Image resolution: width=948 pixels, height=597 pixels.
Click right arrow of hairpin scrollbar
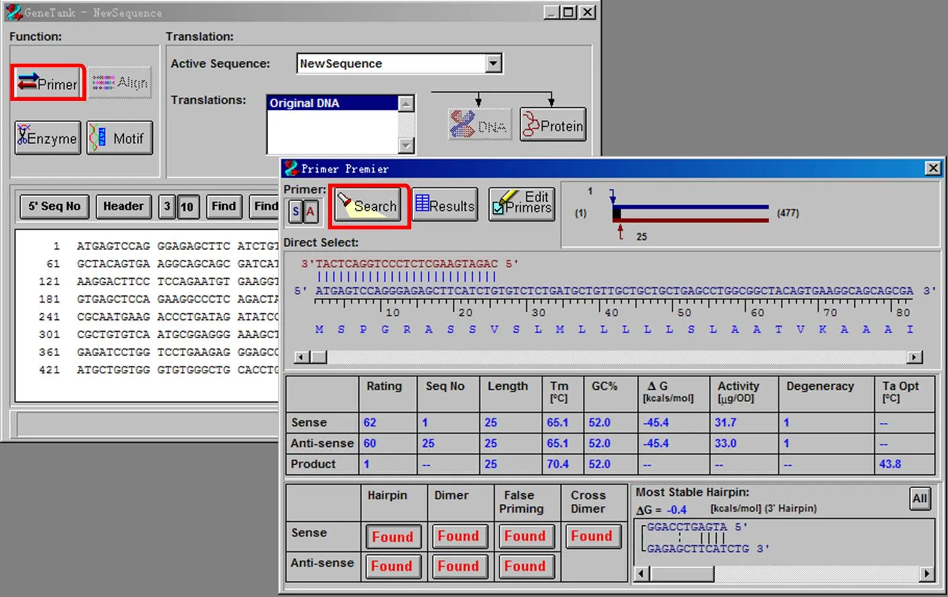point(927,574)
